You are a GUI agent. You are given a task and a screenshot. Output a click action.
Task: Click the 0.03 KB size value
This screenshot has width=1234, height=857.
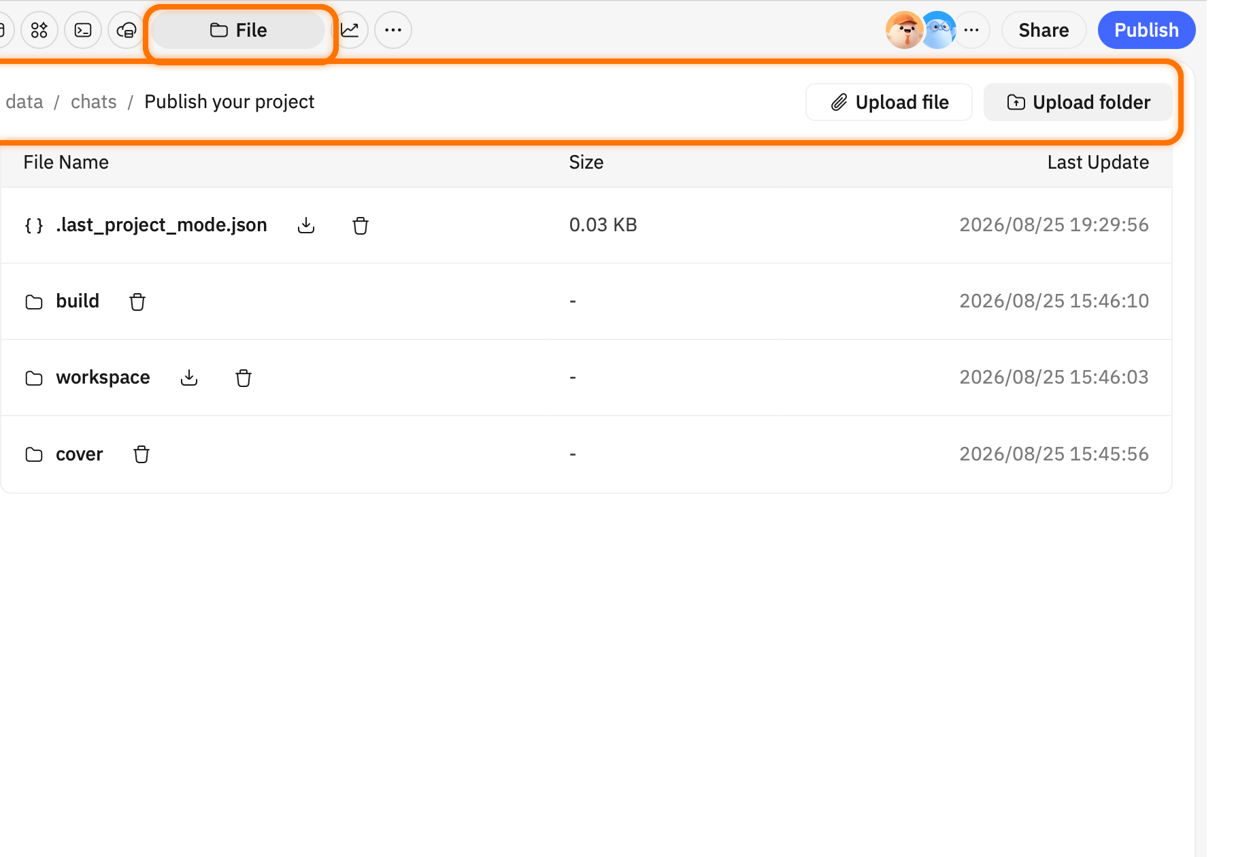coord(603,225)
